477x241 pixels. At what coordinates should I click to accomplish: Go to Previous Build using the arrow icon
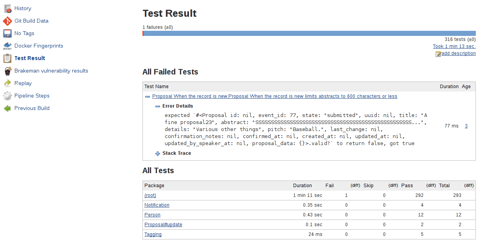[x=7, y=108]
